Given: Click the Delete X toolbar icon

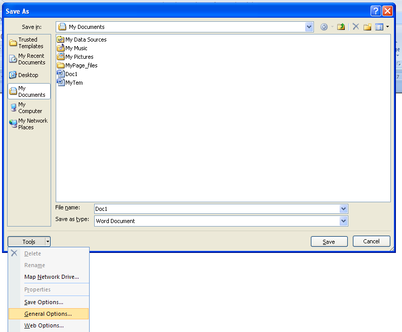Looking at the screenshot, I should pyautogui.click(x=355, y=27).
